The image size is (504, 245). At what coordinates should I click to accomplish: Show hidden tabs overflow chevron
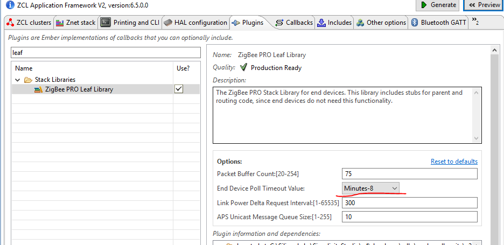475,22
